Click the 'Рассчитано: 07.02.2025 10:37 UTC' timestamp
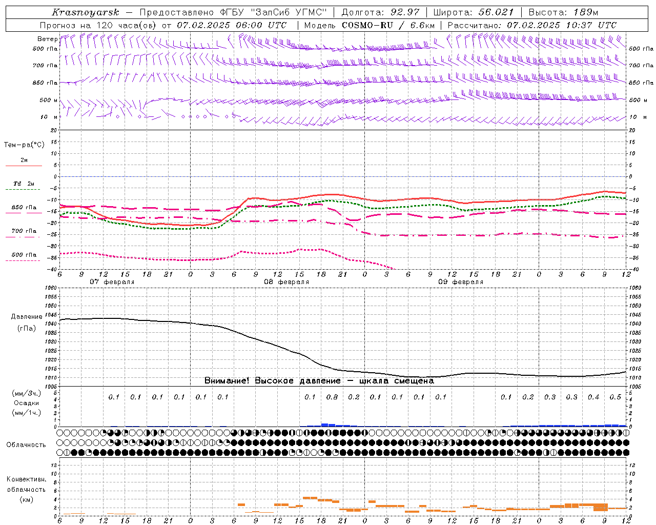Image resolution: width=656 pixels, height=525 pixels. tap(532, 25)
